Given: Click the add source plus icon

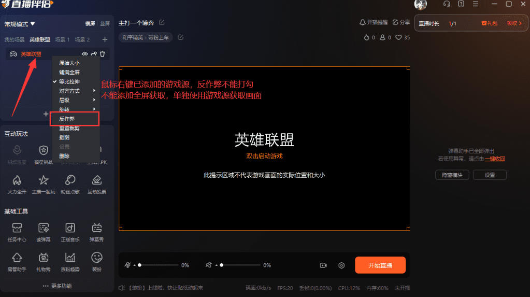Looking at the screenshot, I should (x=46, y=114).
